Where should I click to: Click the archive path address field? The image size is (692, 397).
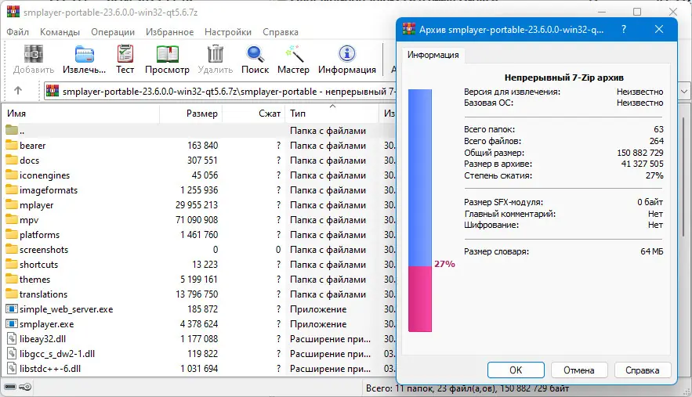(x=220, y=92)
